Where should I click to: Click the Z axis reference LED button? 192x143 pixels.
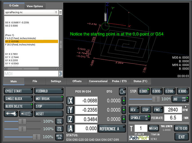(x=124, y=119)
